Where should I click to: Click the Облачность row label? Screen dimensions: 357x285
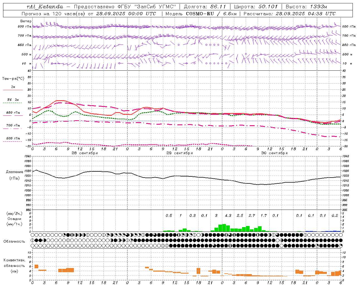point(14,242)
